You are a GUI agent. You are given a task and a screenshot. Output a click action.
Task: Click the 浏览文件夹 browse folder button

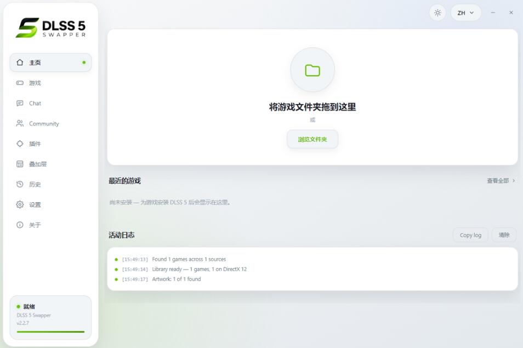click(x=312, y=139)
